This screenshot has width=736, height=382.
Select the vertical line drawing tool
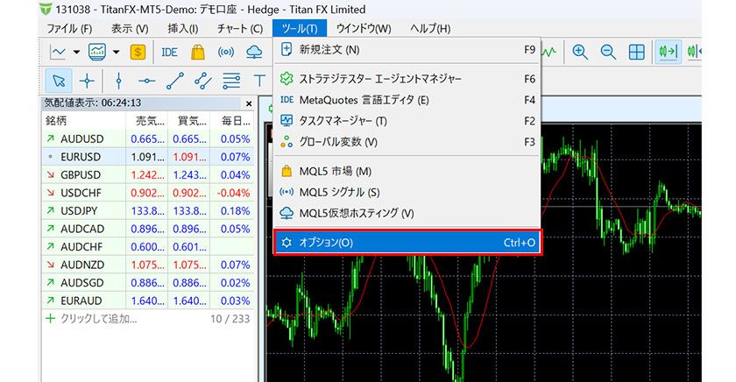coord(119,81)
